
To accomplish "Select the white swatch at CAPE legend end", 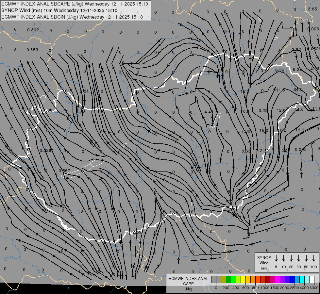I will 312,279.
